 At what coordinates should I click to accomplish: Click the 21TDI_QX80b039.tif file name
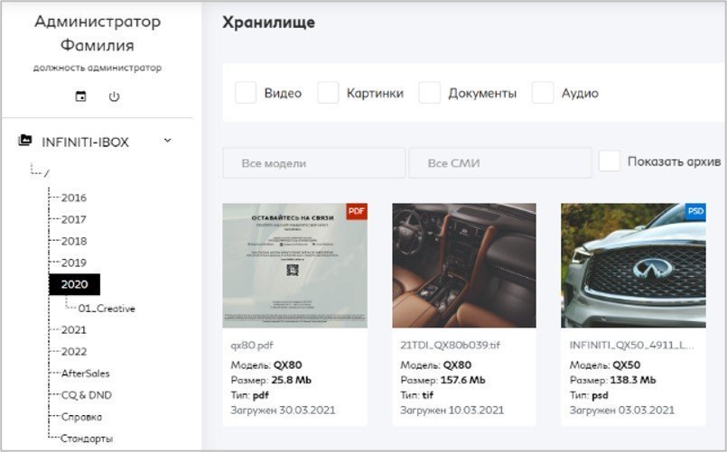(451, 345)
